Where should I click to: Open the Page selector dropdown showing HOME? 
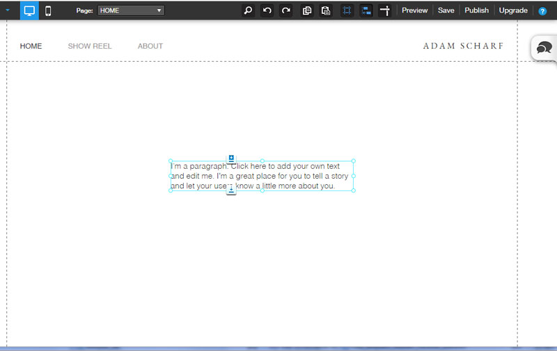click(x=131, y=10)
